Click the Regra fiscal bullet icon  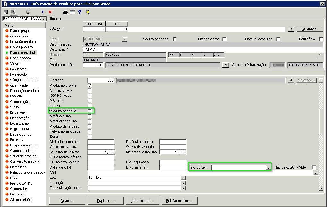(7, 129)
